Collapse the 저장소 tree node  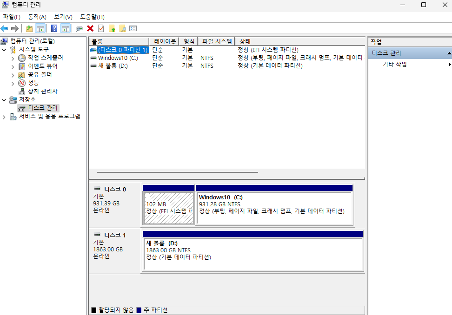4,100
